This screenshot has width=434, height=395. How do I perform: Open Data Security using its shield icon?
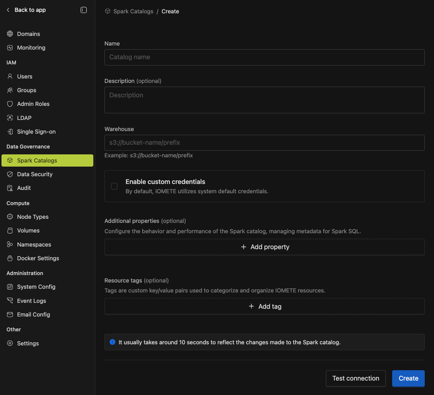point(10,174)
